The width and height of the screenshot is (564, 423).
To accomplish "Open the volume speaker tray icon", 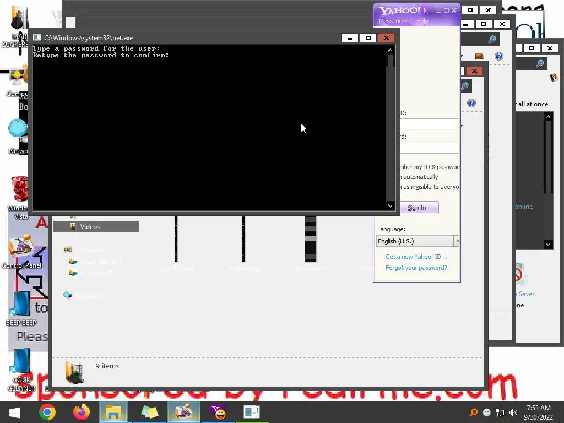I will [513, 413].
